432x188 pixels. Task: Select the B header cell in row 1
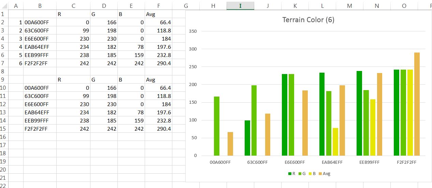click(131, 14)
